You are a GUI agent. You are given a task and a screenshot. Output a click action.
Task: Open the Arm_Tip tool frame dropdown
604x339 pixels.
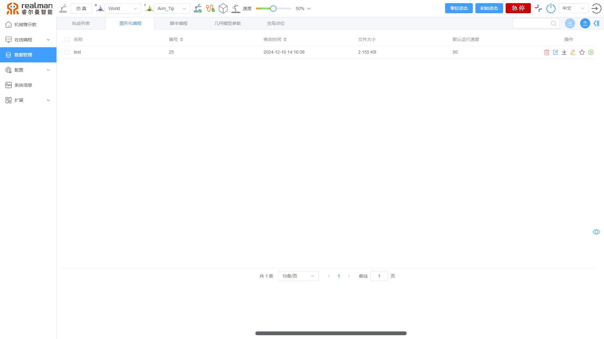(172, 9)
